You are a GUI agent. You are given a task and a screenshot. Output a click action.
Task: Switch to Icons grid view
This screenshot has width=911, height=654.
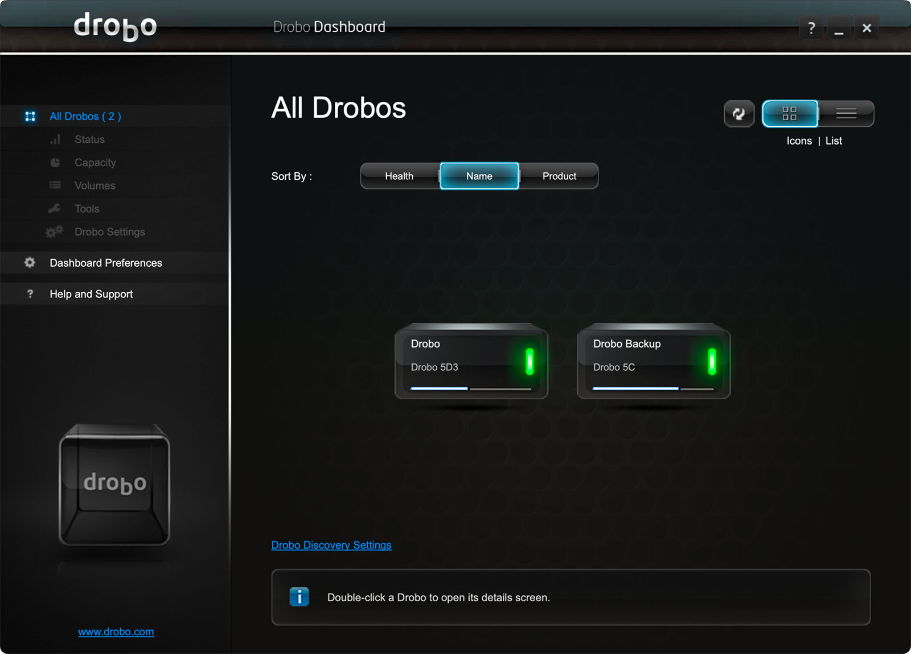[790, 114]
